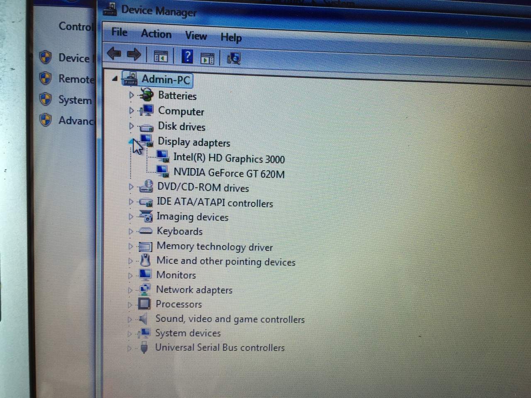The width and height of the screenshot is (531, 398).
Task: Click the Action Pane toolbar icon
Action: (207, 58)
